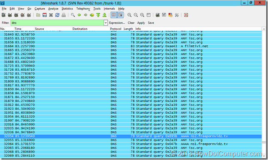This screenshot has width=268, height=160.
Task: Open the Analyze menu
Action: click(x=53, y=9)
